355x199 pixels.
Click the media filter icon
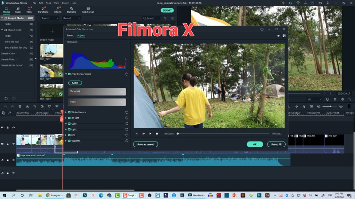[x=165, y=18]
